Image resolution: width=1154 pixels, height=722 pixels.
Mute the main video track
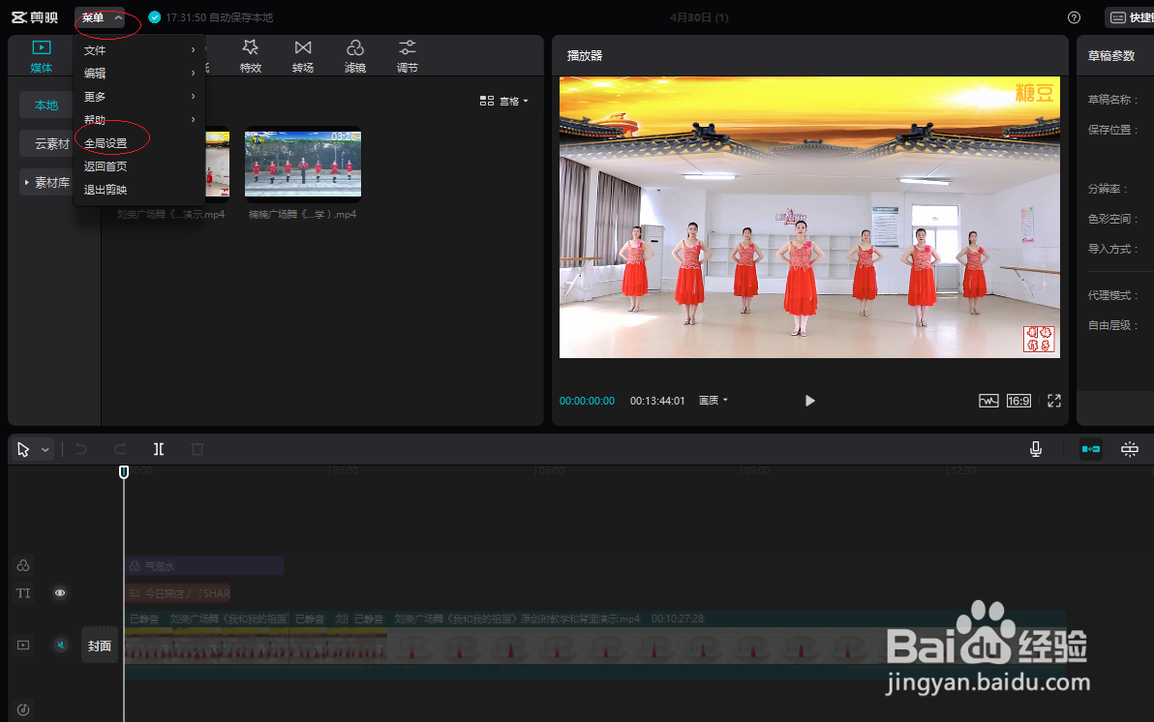click(60, 646)
